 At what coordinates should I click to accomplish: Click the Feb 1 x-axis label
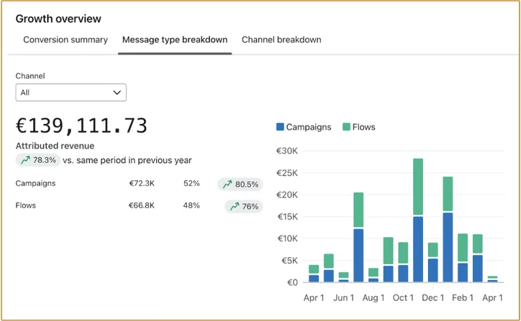click(463, 298)
